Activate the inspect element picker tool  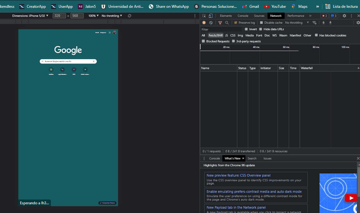click(x=204, y=16)
